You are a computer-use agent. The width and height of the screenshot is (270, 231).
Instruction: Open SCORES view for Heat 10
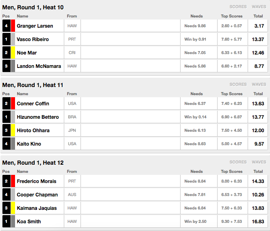[238, 7]
